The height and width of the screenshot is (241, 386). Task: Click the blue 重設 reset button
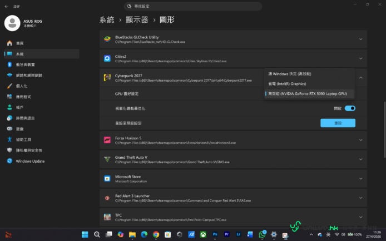338,123
